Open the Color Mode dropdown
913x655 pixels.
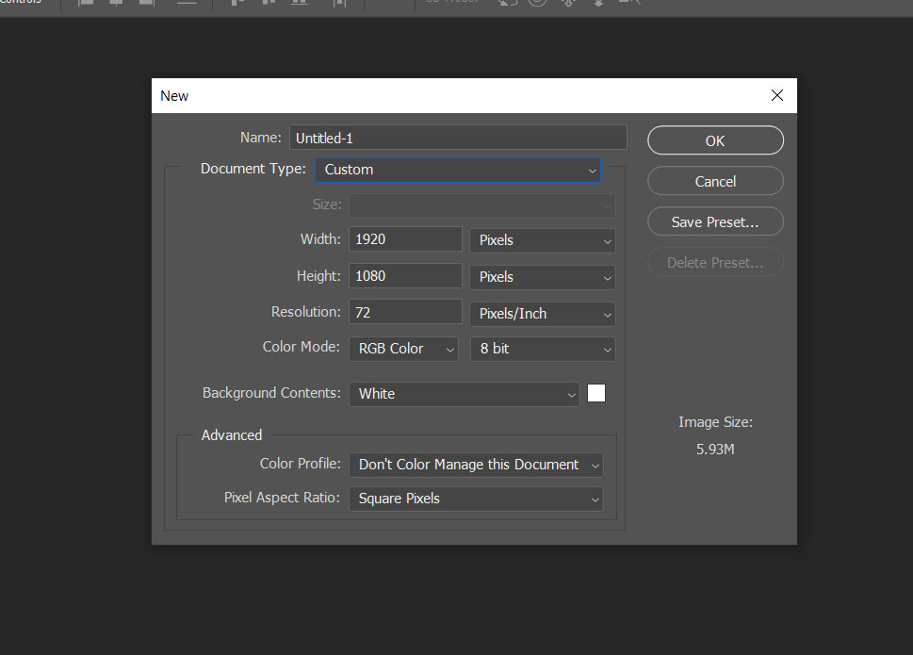coord(403,348)
